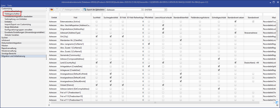Sort by Feldänderungshistorie column header
280x108 pixels.
[x=200, y=18]
